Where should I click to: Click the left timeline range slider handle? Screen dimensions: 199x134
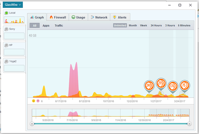point(32,124)
